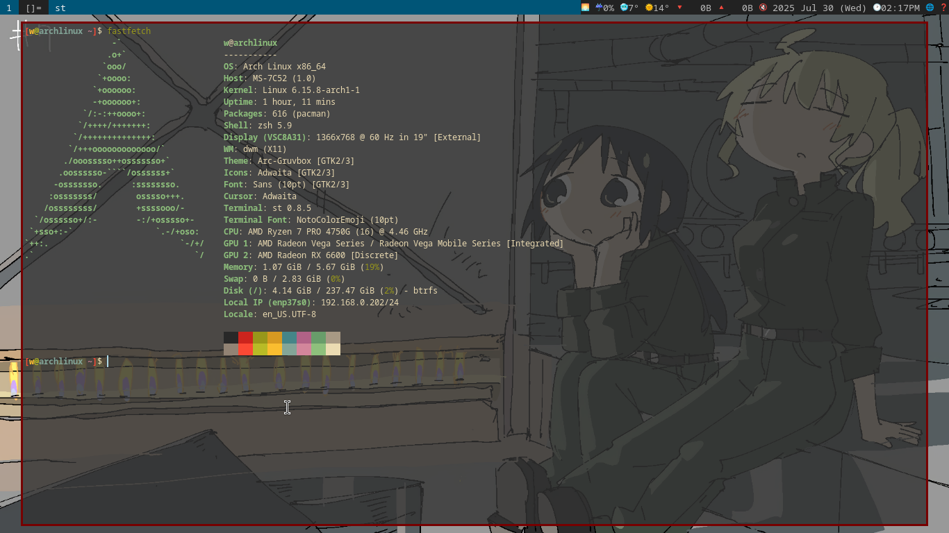Click the Host: MS-7C52 (1.0) line
Viewport: 949px width, 533px height.
pos(270,78)
